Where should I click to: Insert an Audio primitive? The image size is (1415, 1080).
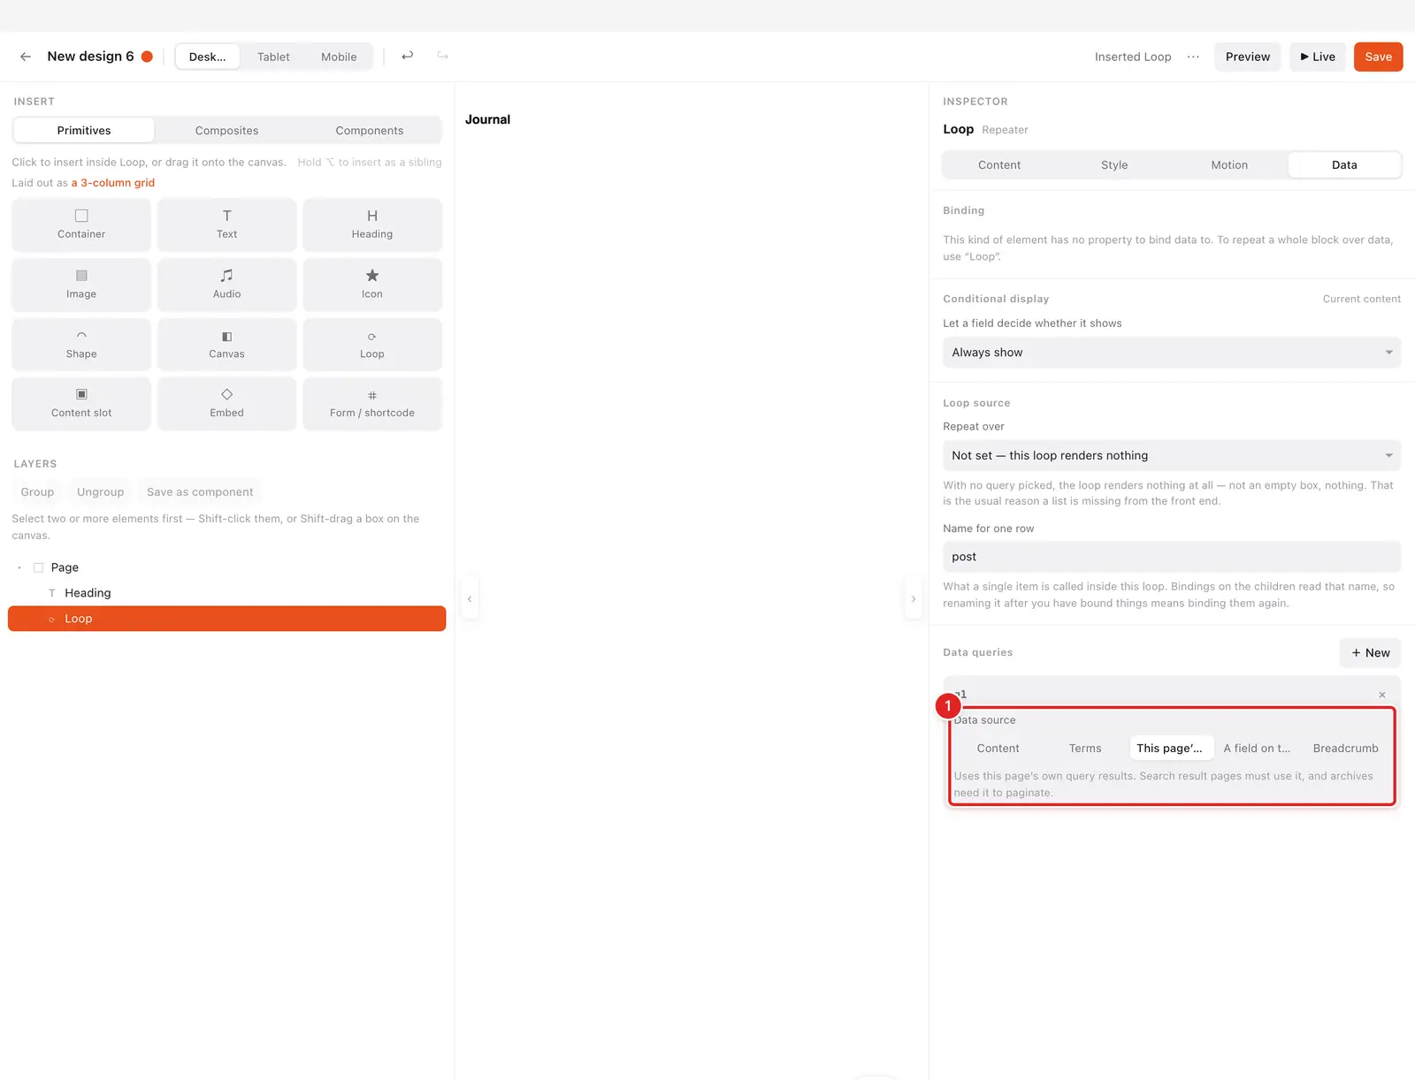(226, 285)
